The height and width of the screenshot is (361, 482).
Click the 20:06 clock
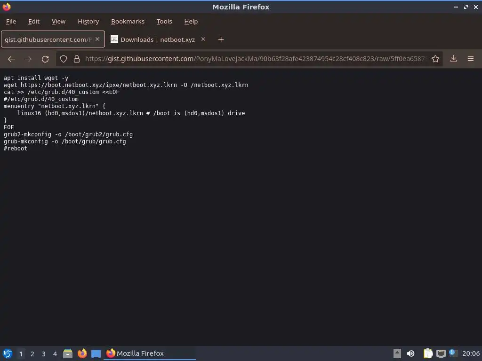[x=471, y=353]
